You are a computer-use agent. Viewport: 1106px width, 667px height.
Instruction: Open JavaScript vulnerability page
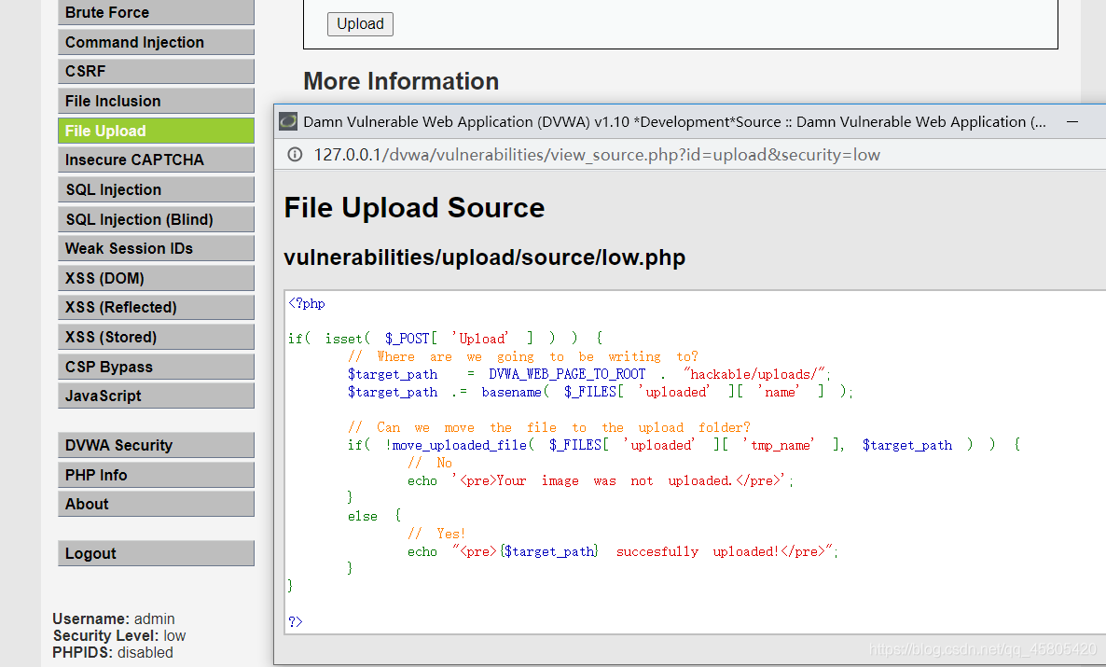click(x=156, y=396)
